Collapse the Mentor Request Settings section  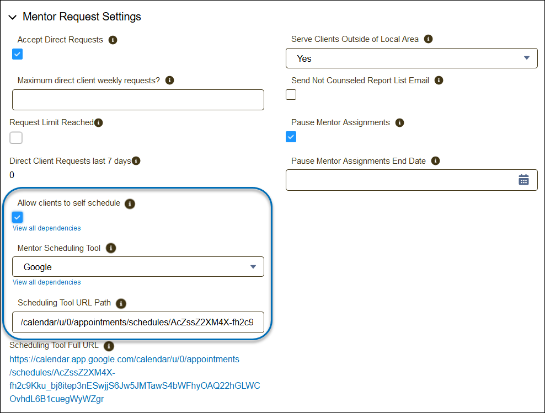[x=13, y=17]
